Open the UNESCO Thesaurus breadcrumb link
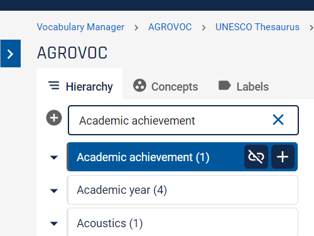 (x=257, y=27)
